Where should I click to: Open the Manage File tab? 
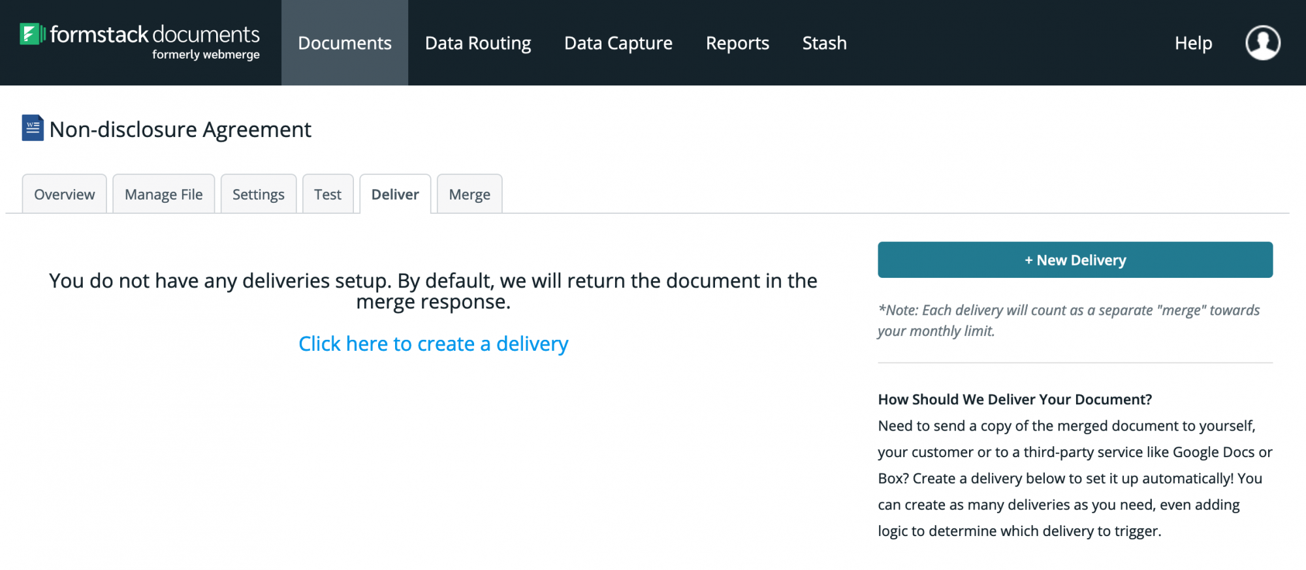[164, 194]
